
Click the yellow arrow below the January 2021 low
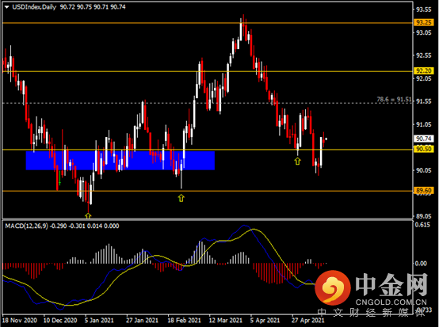click(88, 215)
